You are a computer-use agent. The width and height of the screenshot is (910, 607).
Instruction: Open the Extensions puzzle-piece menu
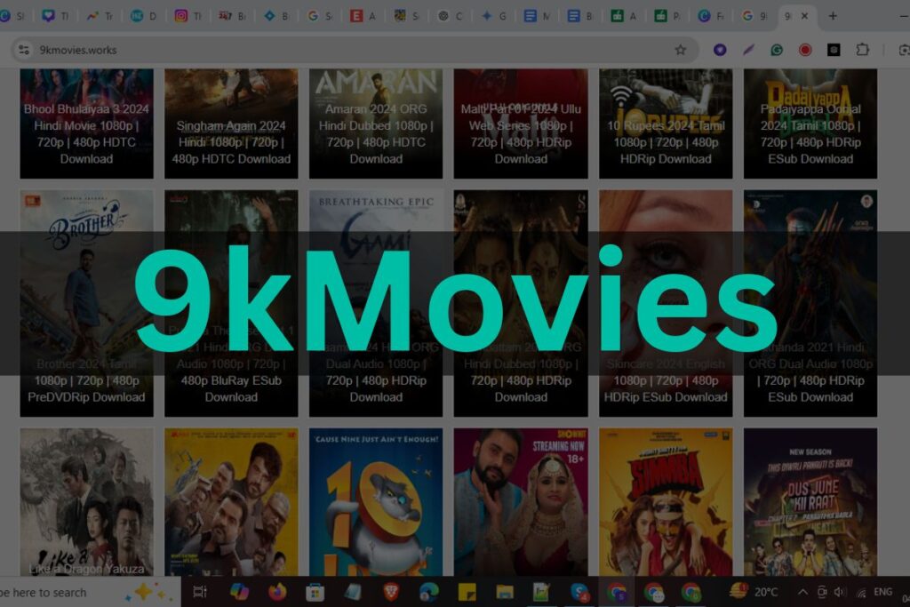click(x=862, y=50)
